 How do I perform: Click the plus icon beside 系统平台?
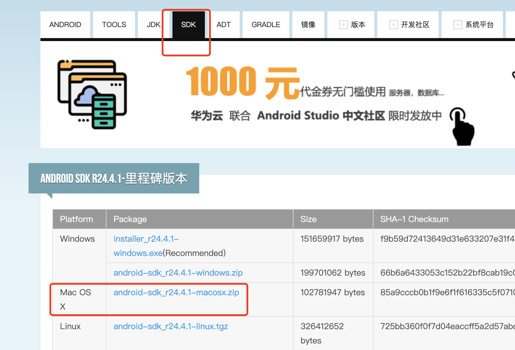458,25
